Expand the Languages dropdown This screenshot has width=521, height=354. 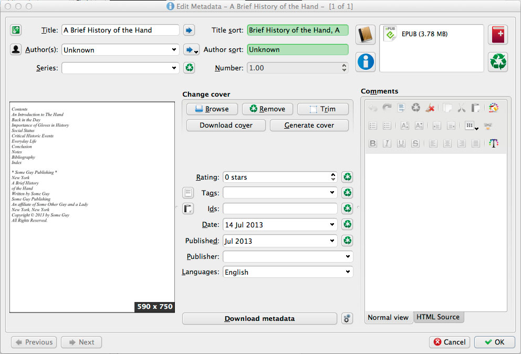[x=348, y=272]
